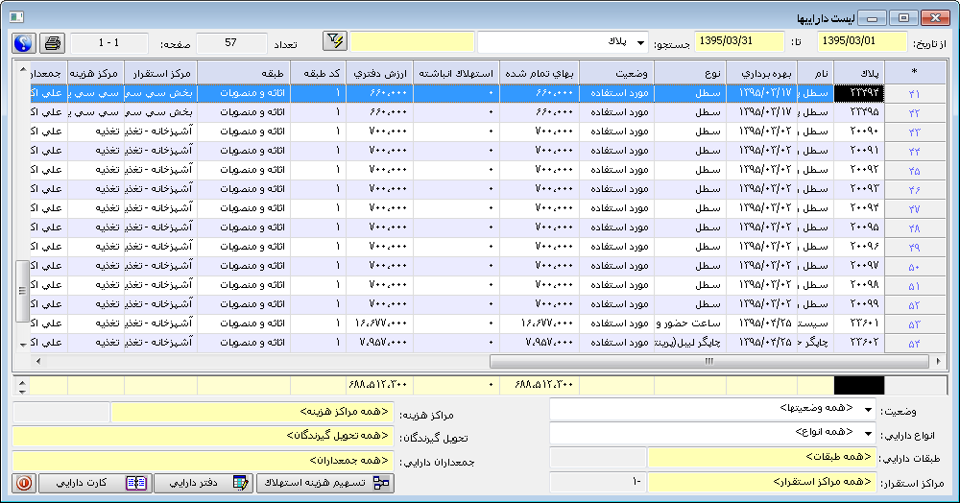This screenshot has width=960, height=503.
Task: Select the همه مراكز هزينه field
Action: (x=252, y=412)
